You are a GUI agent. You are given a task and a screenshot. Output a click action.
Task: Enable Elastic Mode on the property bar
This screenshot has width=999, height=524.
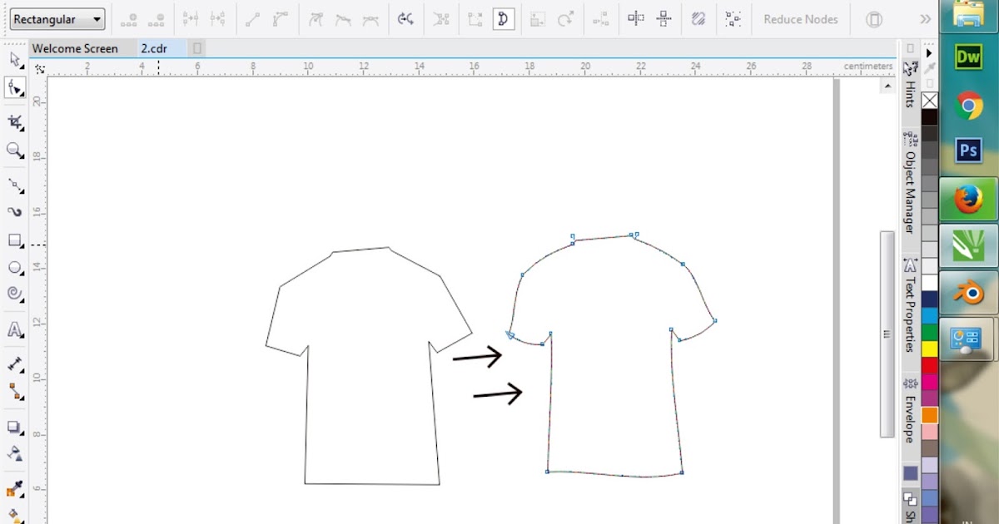698,18
